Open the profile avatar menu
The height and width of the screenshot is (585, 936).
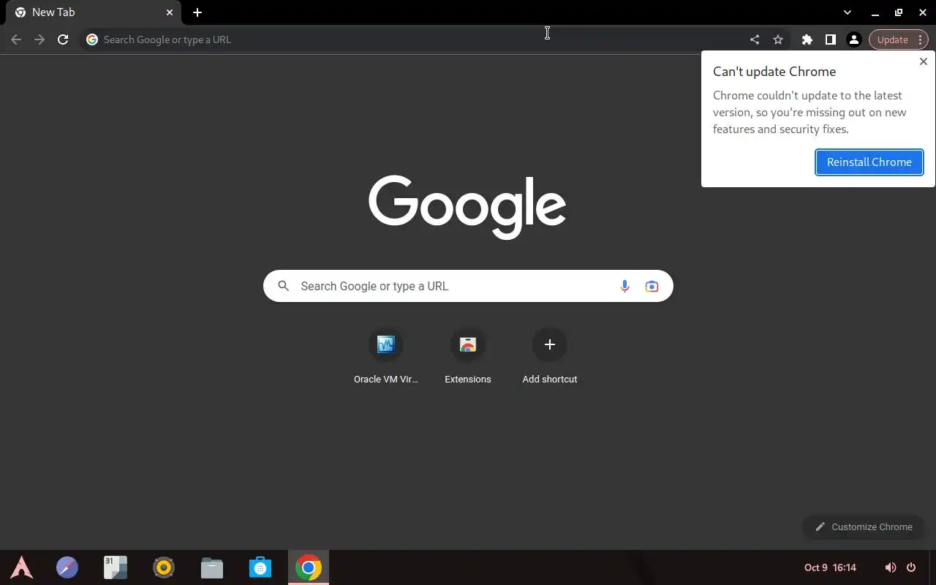pyautogui.click(x=854, y=39)
